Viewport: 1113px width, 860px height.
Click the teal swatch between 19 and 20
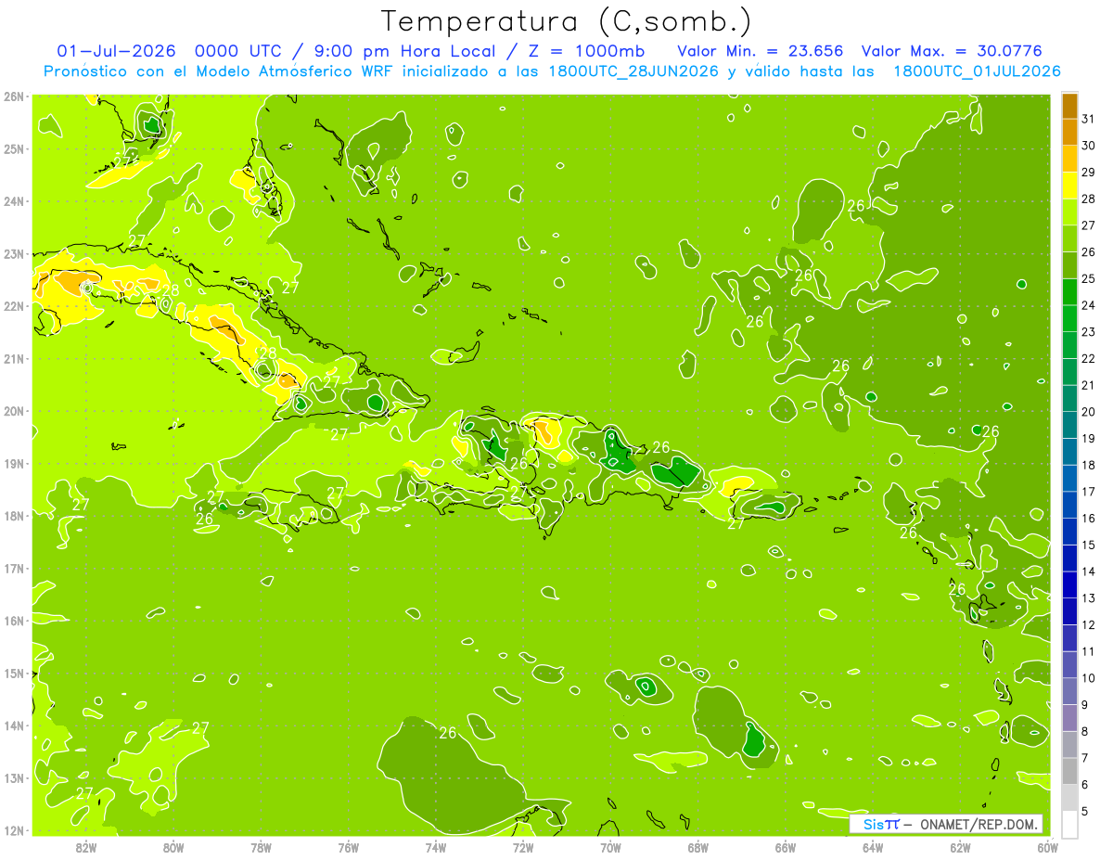[1069, 425]
